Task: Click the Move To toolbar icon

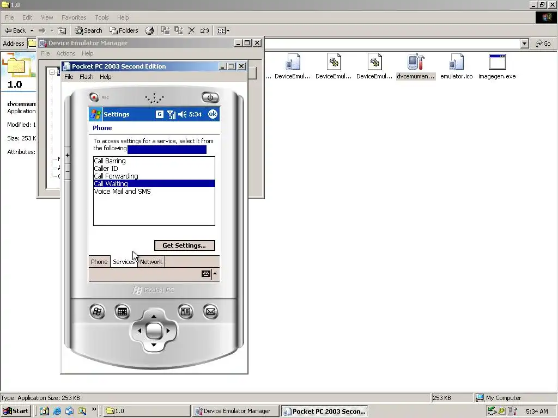Action: 166,30
